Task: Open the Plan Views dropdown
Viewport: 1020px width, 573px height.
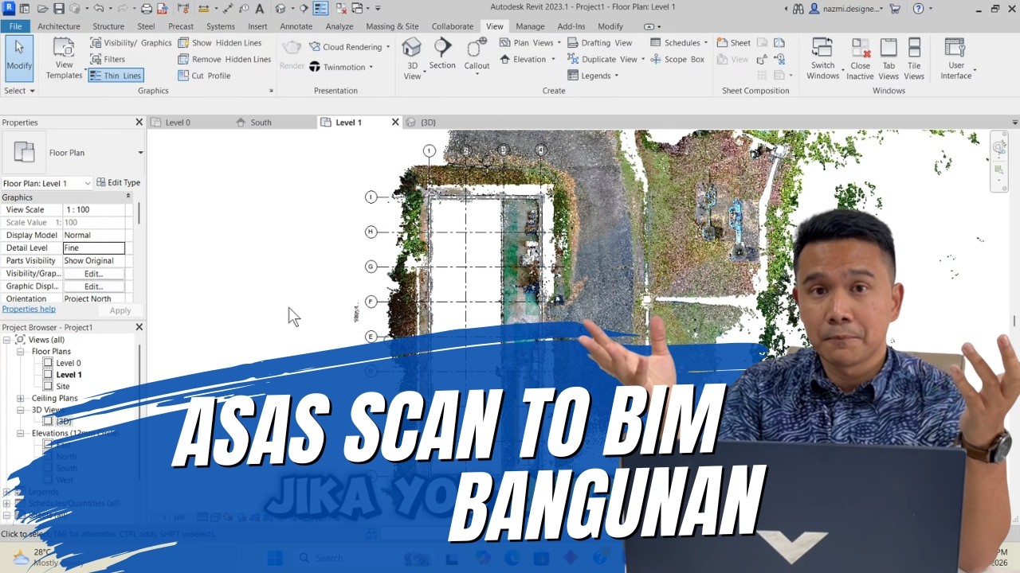Action: pos(529,43)
